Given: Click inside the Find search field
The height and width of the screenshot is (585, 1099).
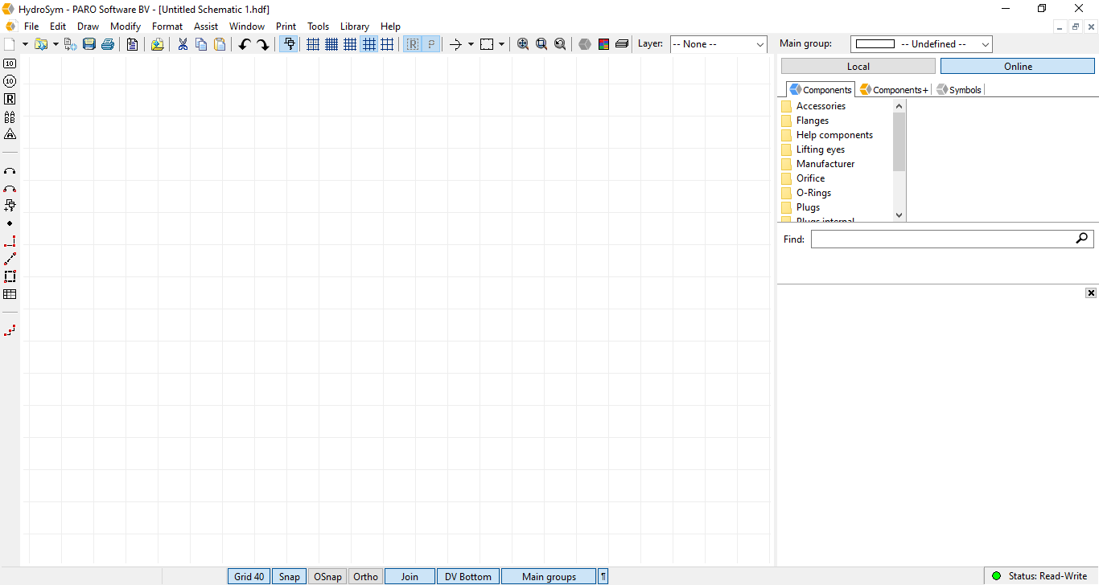Looking at the screenshot, I should pyautogui.click(x=925, y=239).
